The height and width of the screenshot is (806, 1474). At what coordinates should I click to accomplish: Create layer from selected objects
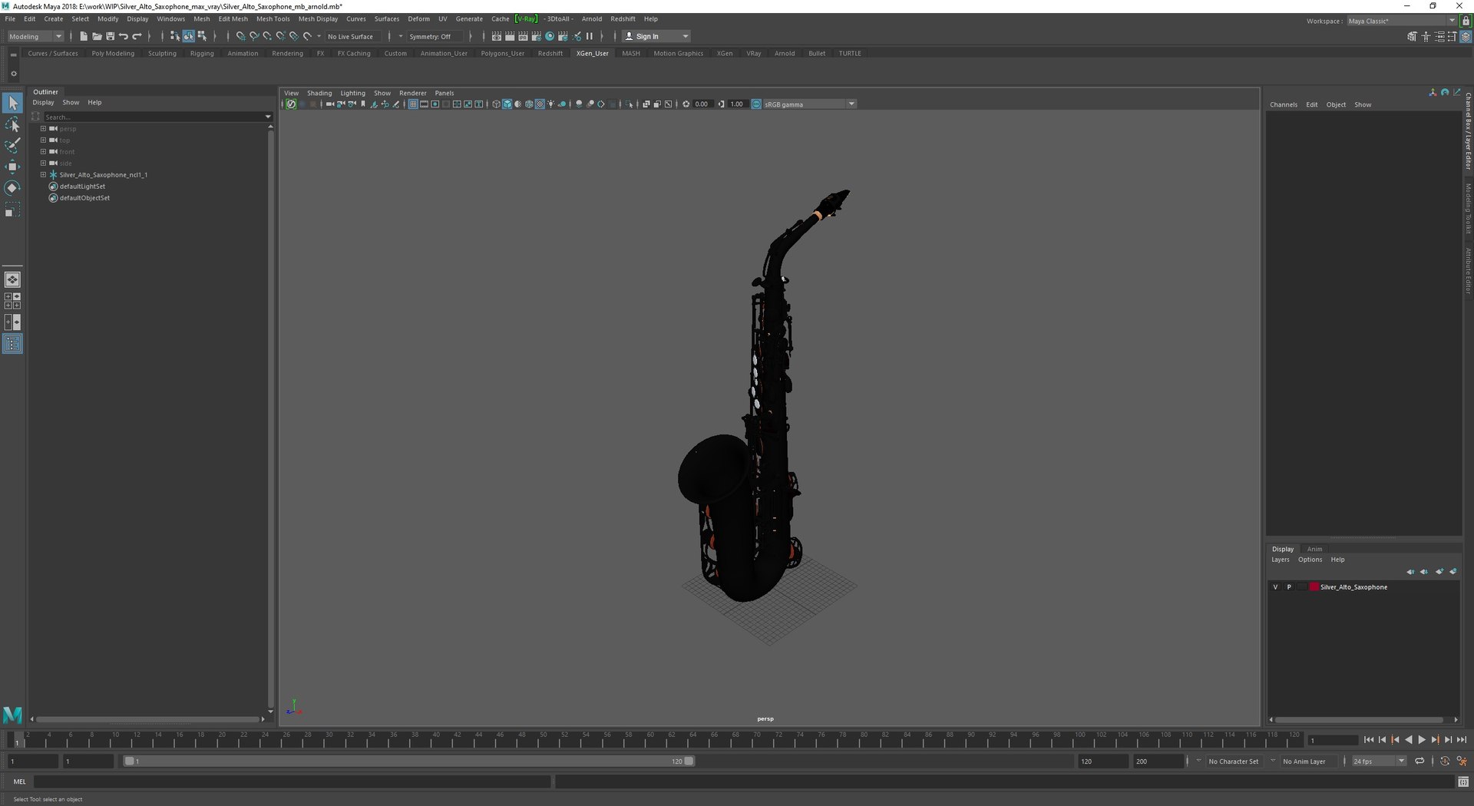point(1453,572)
